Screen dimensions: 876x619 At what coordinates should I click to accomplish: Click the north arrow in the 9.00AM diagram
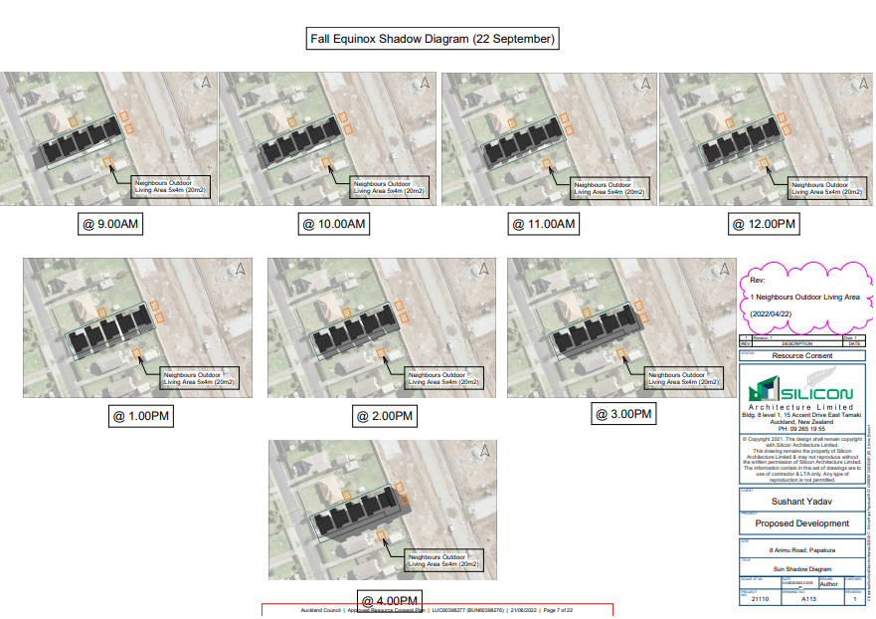pos(204,84)
